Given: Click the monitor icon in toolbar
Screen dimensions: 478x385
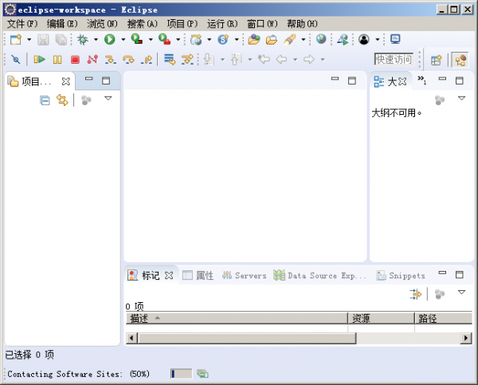Looking at the screenshot, I should click(x=395, y=39).
